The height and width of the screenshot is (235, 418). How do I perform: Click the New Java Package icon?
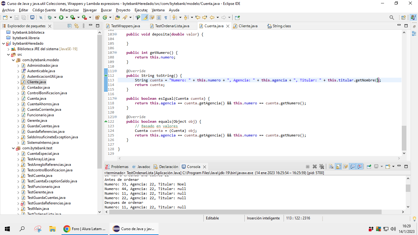[97, 17]
